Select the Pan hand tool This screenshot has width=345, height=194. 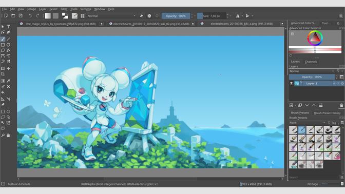coord(8,135)
